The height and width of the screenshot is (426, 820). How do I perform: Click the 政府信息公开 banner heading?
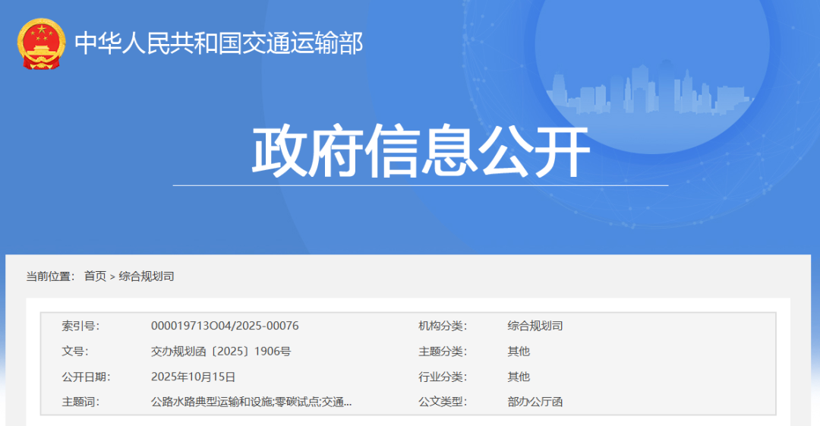pos(421,150)
